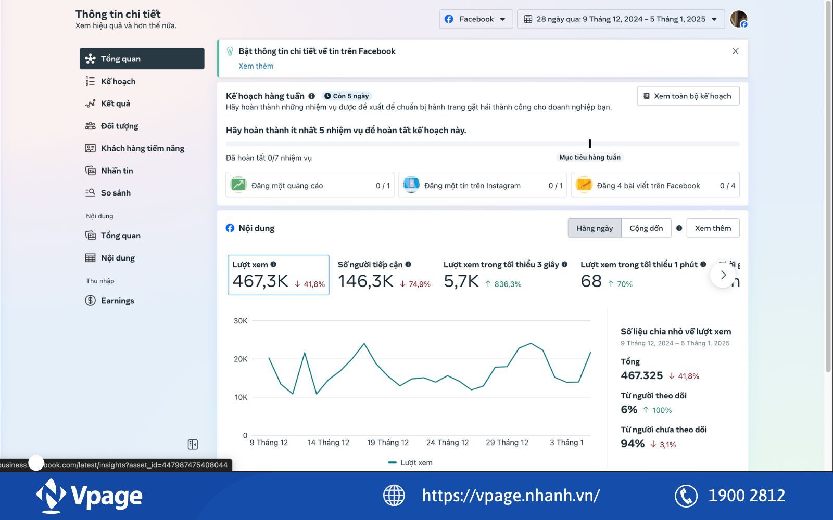Click the Nhãn tin news icon
Image resolution: width=833 pixels, height=520 pixels.
point(90,171)
